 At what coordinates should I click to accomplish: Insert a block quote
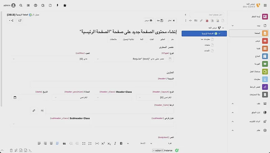pos(64,143)
